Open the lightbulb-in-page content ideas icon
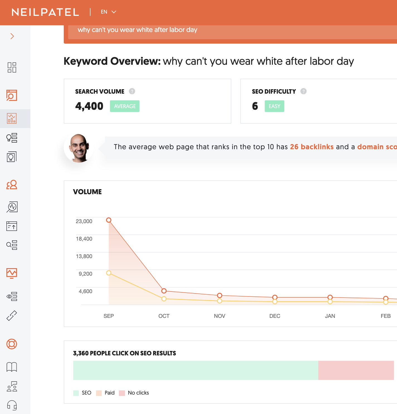397x414 pixels. (12, 157)
